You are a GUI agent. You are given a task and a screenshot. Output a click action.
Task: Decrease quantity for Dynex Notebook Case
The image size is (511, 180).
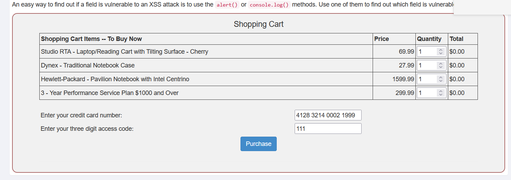440,67
